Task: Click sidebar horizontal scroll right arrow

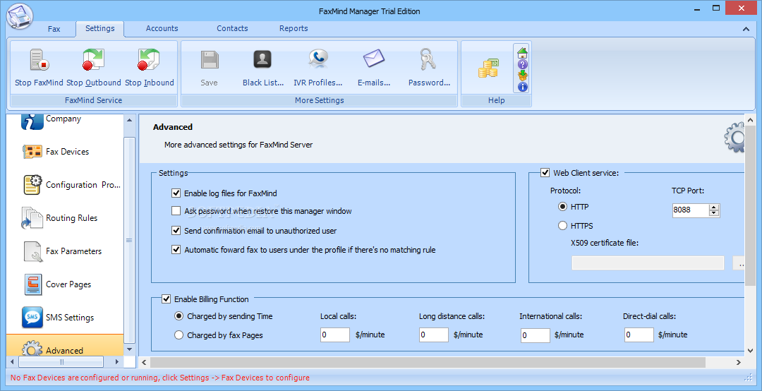Action: click(116, 362)
